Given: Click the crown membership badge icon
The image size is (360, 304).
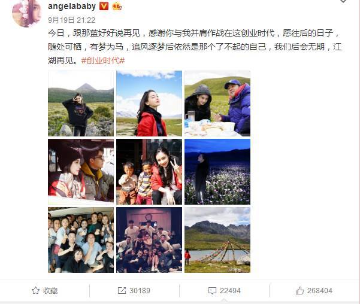Looking at the screenshot, I should point(117,6).
